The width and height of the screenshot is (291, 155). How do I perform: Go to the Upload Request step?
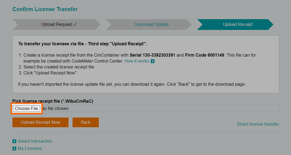pyautogui.click(x=57, y=25)
